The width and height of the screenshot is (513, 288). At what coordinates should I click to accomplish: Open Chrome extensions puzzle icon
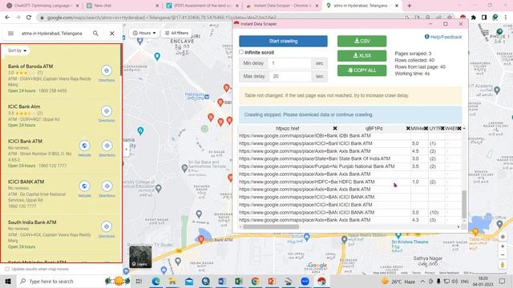[x=474, y=18]
